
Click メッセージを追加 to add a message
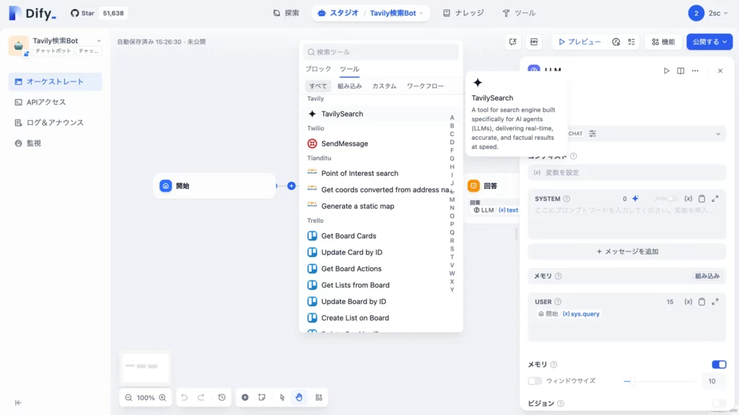click(626, 251)
